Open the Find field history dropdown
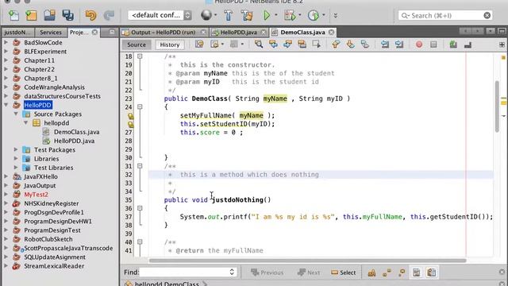This screenshot has width=508, height=286. click(x=232, y=272)
